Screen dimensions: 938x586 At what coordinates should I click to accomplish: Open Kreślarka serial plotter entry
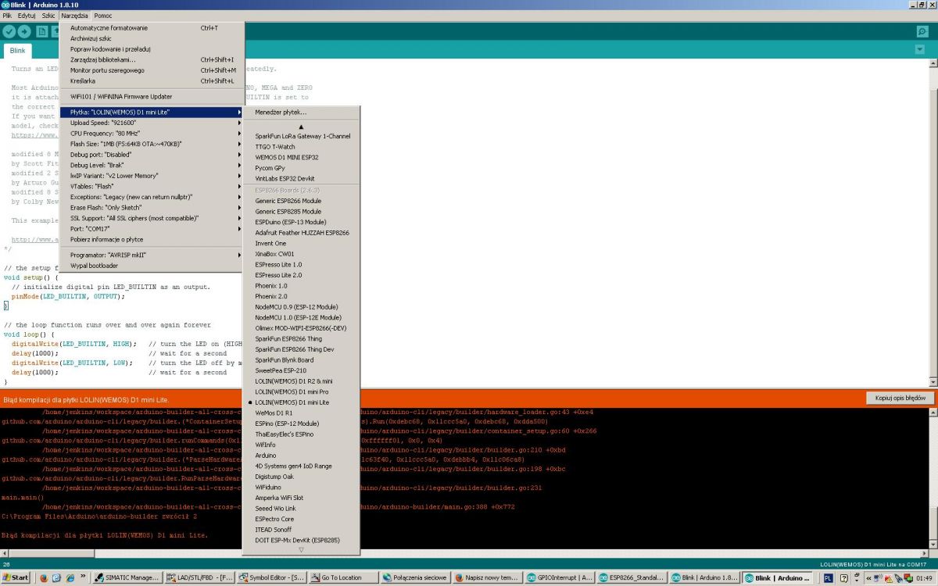click(152, 80)
